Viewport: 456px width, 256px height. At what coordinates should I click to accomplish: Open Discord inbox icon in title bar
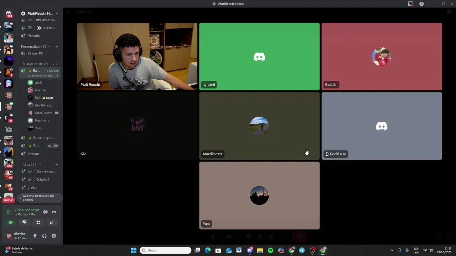410,4
